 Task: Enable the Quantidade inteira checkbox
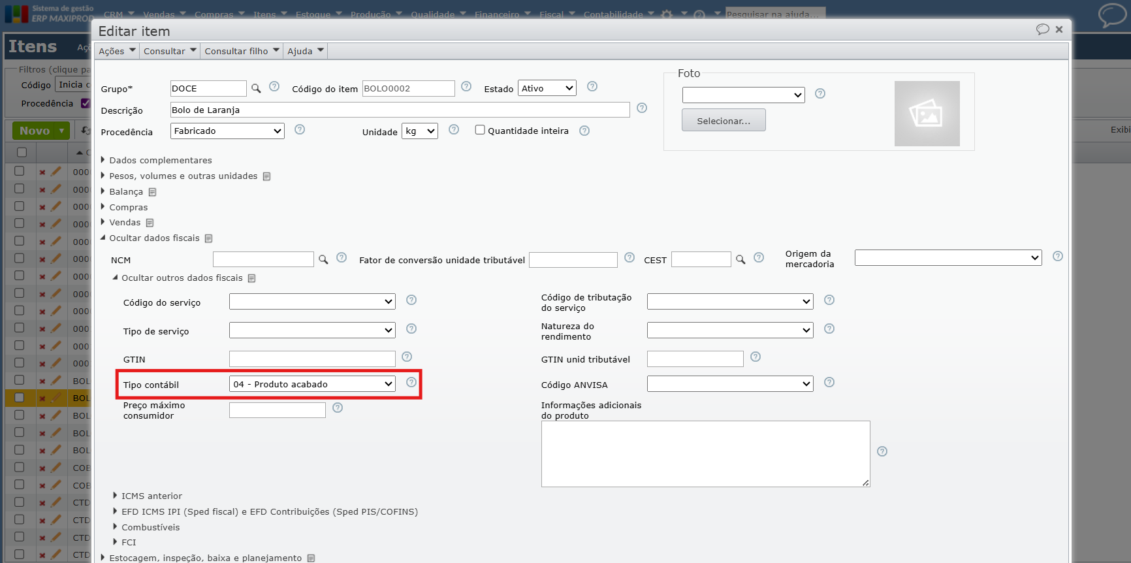coord(480,130)
